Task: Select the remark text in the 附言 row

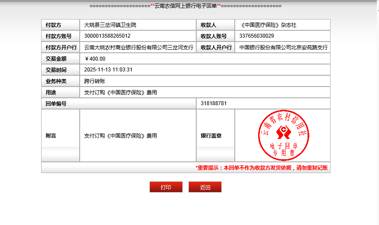Action: coord(120,136)
